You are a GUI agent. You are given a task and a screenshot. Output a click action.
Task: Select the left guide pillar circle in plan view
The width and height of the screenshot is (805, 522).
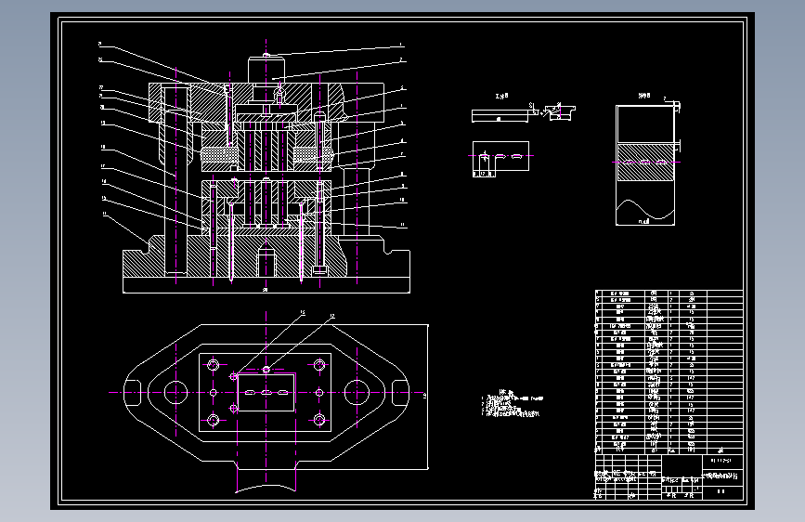pos(175,393)
